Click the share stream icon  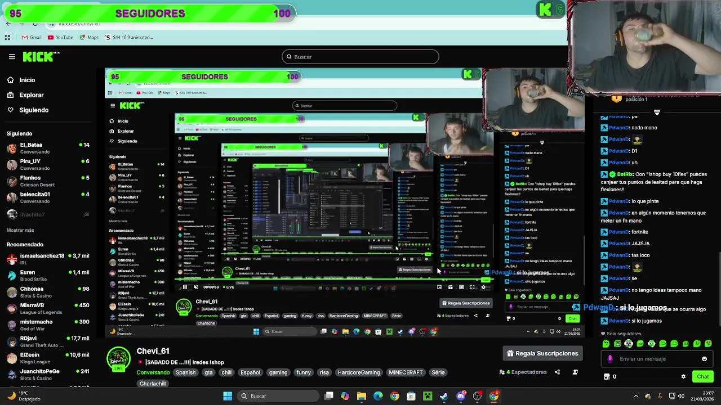(557, 372)
